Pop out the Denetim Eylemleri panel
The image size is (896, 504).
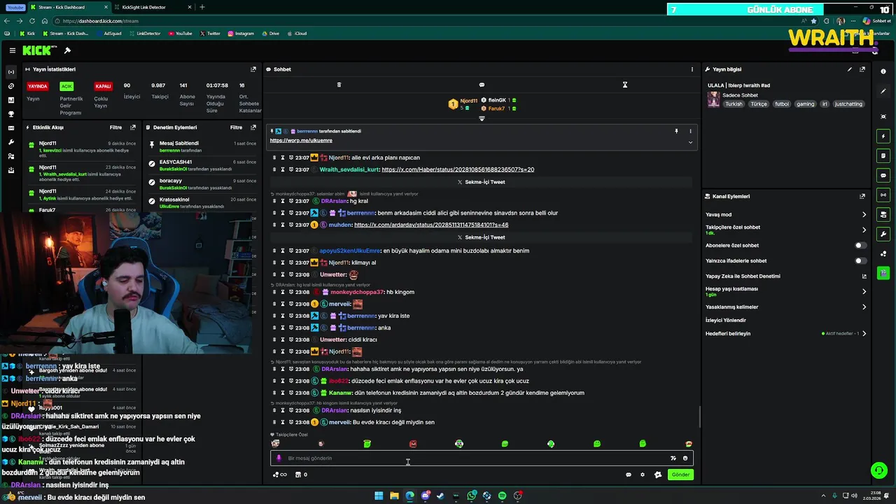(253, 127)
